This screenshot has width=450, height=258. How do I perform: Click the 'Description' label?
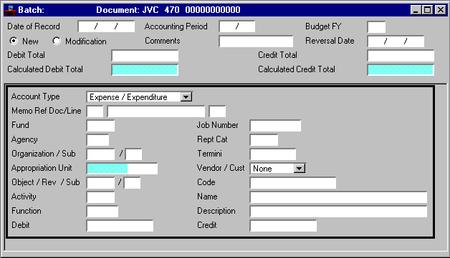pos(216,211)
